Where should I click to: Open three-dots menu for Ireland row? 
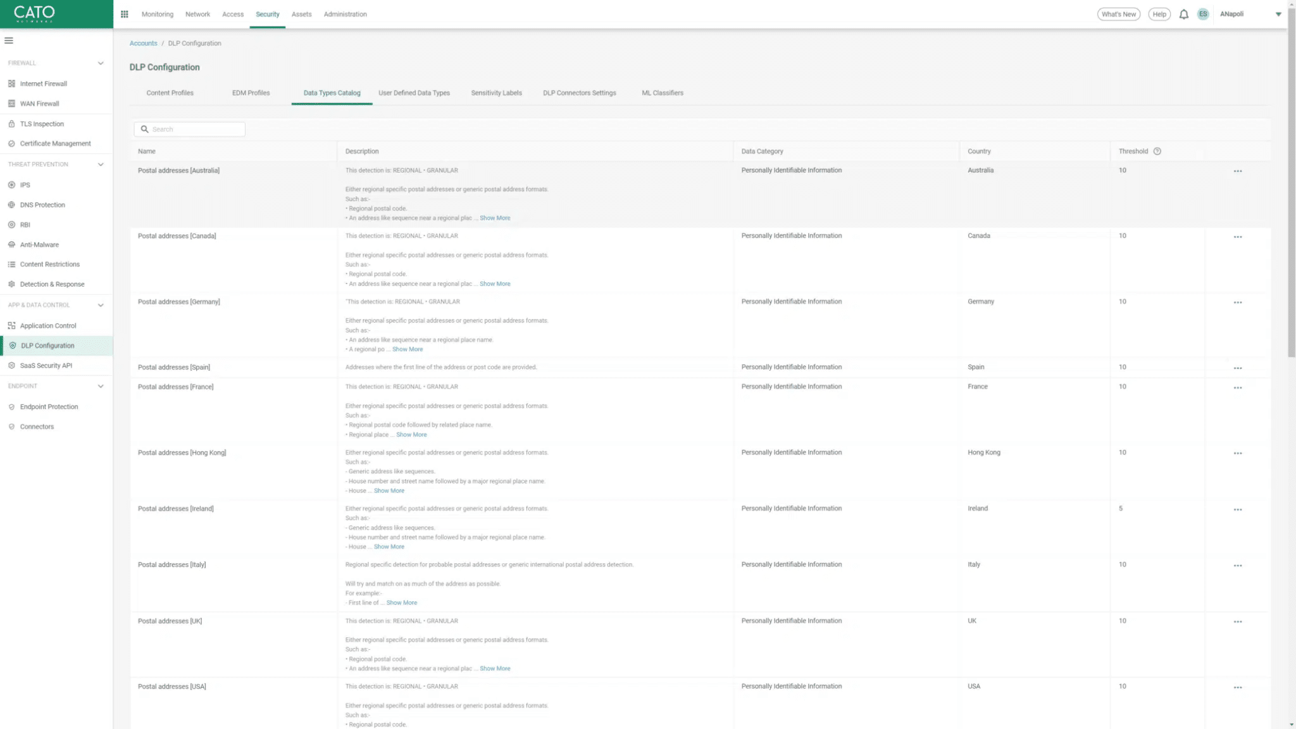click(x=1237, y=509)
